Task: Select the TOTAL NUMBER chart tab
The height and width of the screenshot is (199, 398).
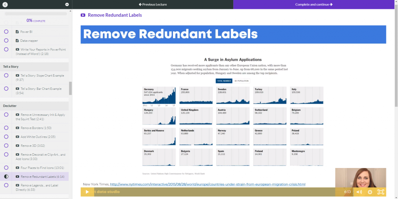Action: (x=224, y=81)
